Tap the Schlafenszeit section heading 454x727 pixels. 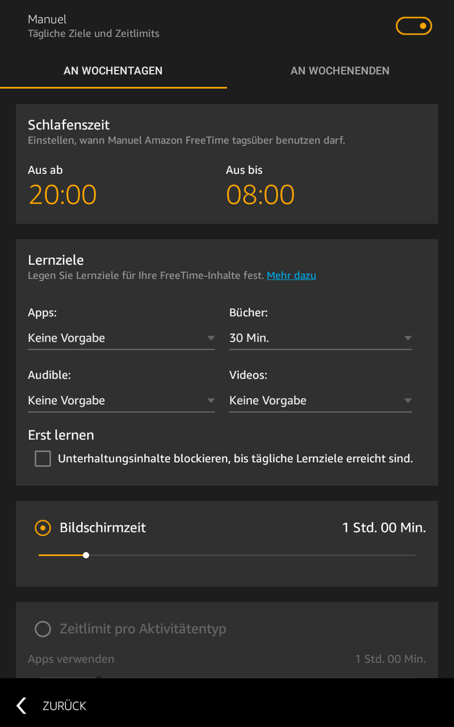click(68, 125)
